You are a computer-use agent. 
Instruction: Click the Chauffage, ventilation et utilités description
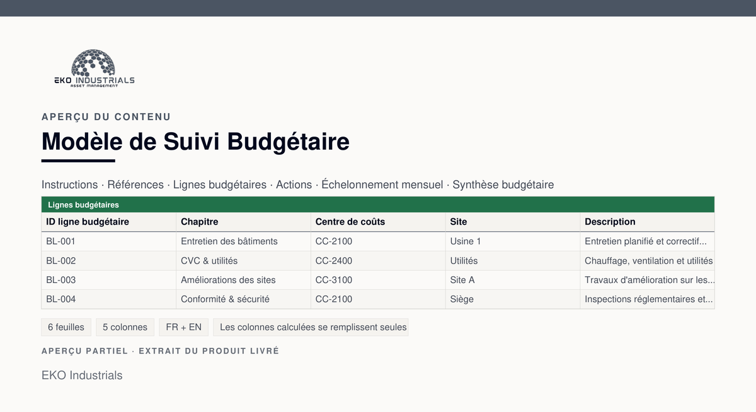[x=648, y=261]
